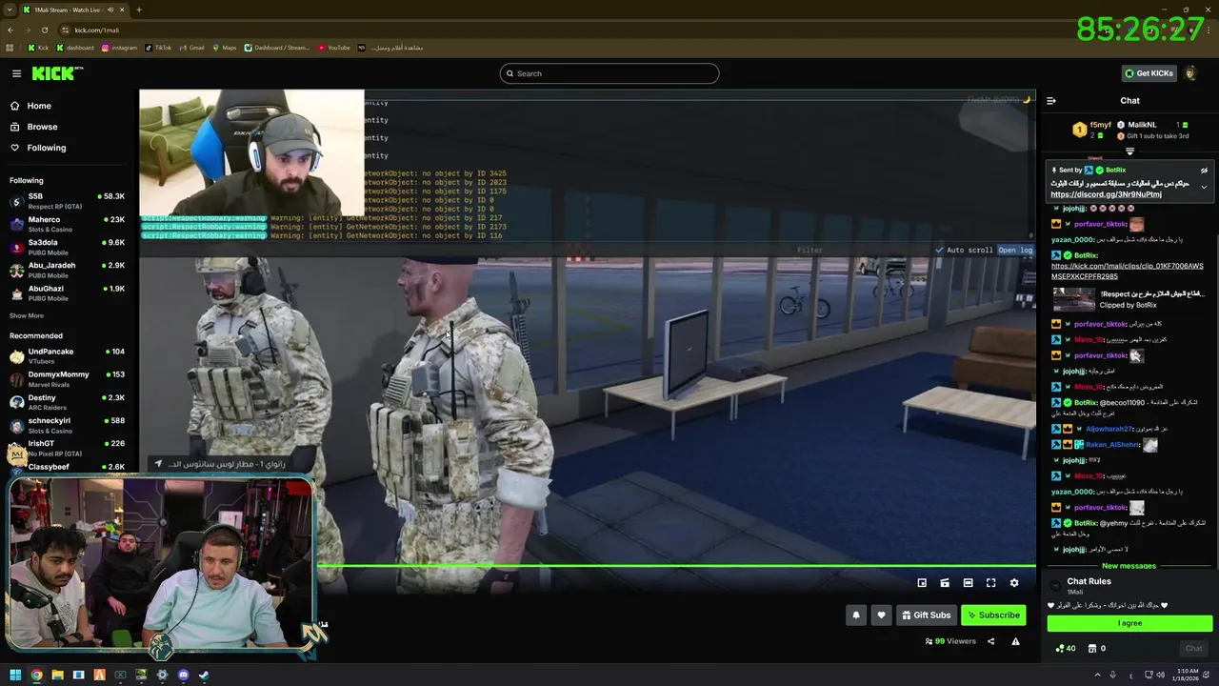Open the instagram bookmark
This screenshot has height=686, width=1219.
(119, 48)
